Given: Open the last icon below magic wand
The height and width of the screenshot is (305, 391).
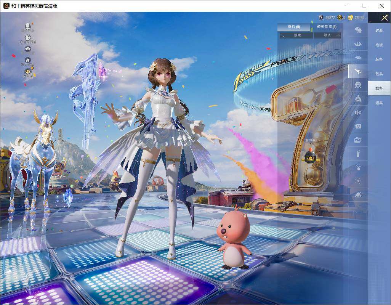Looking at the screenshot, I should click(x=358, y=194).
